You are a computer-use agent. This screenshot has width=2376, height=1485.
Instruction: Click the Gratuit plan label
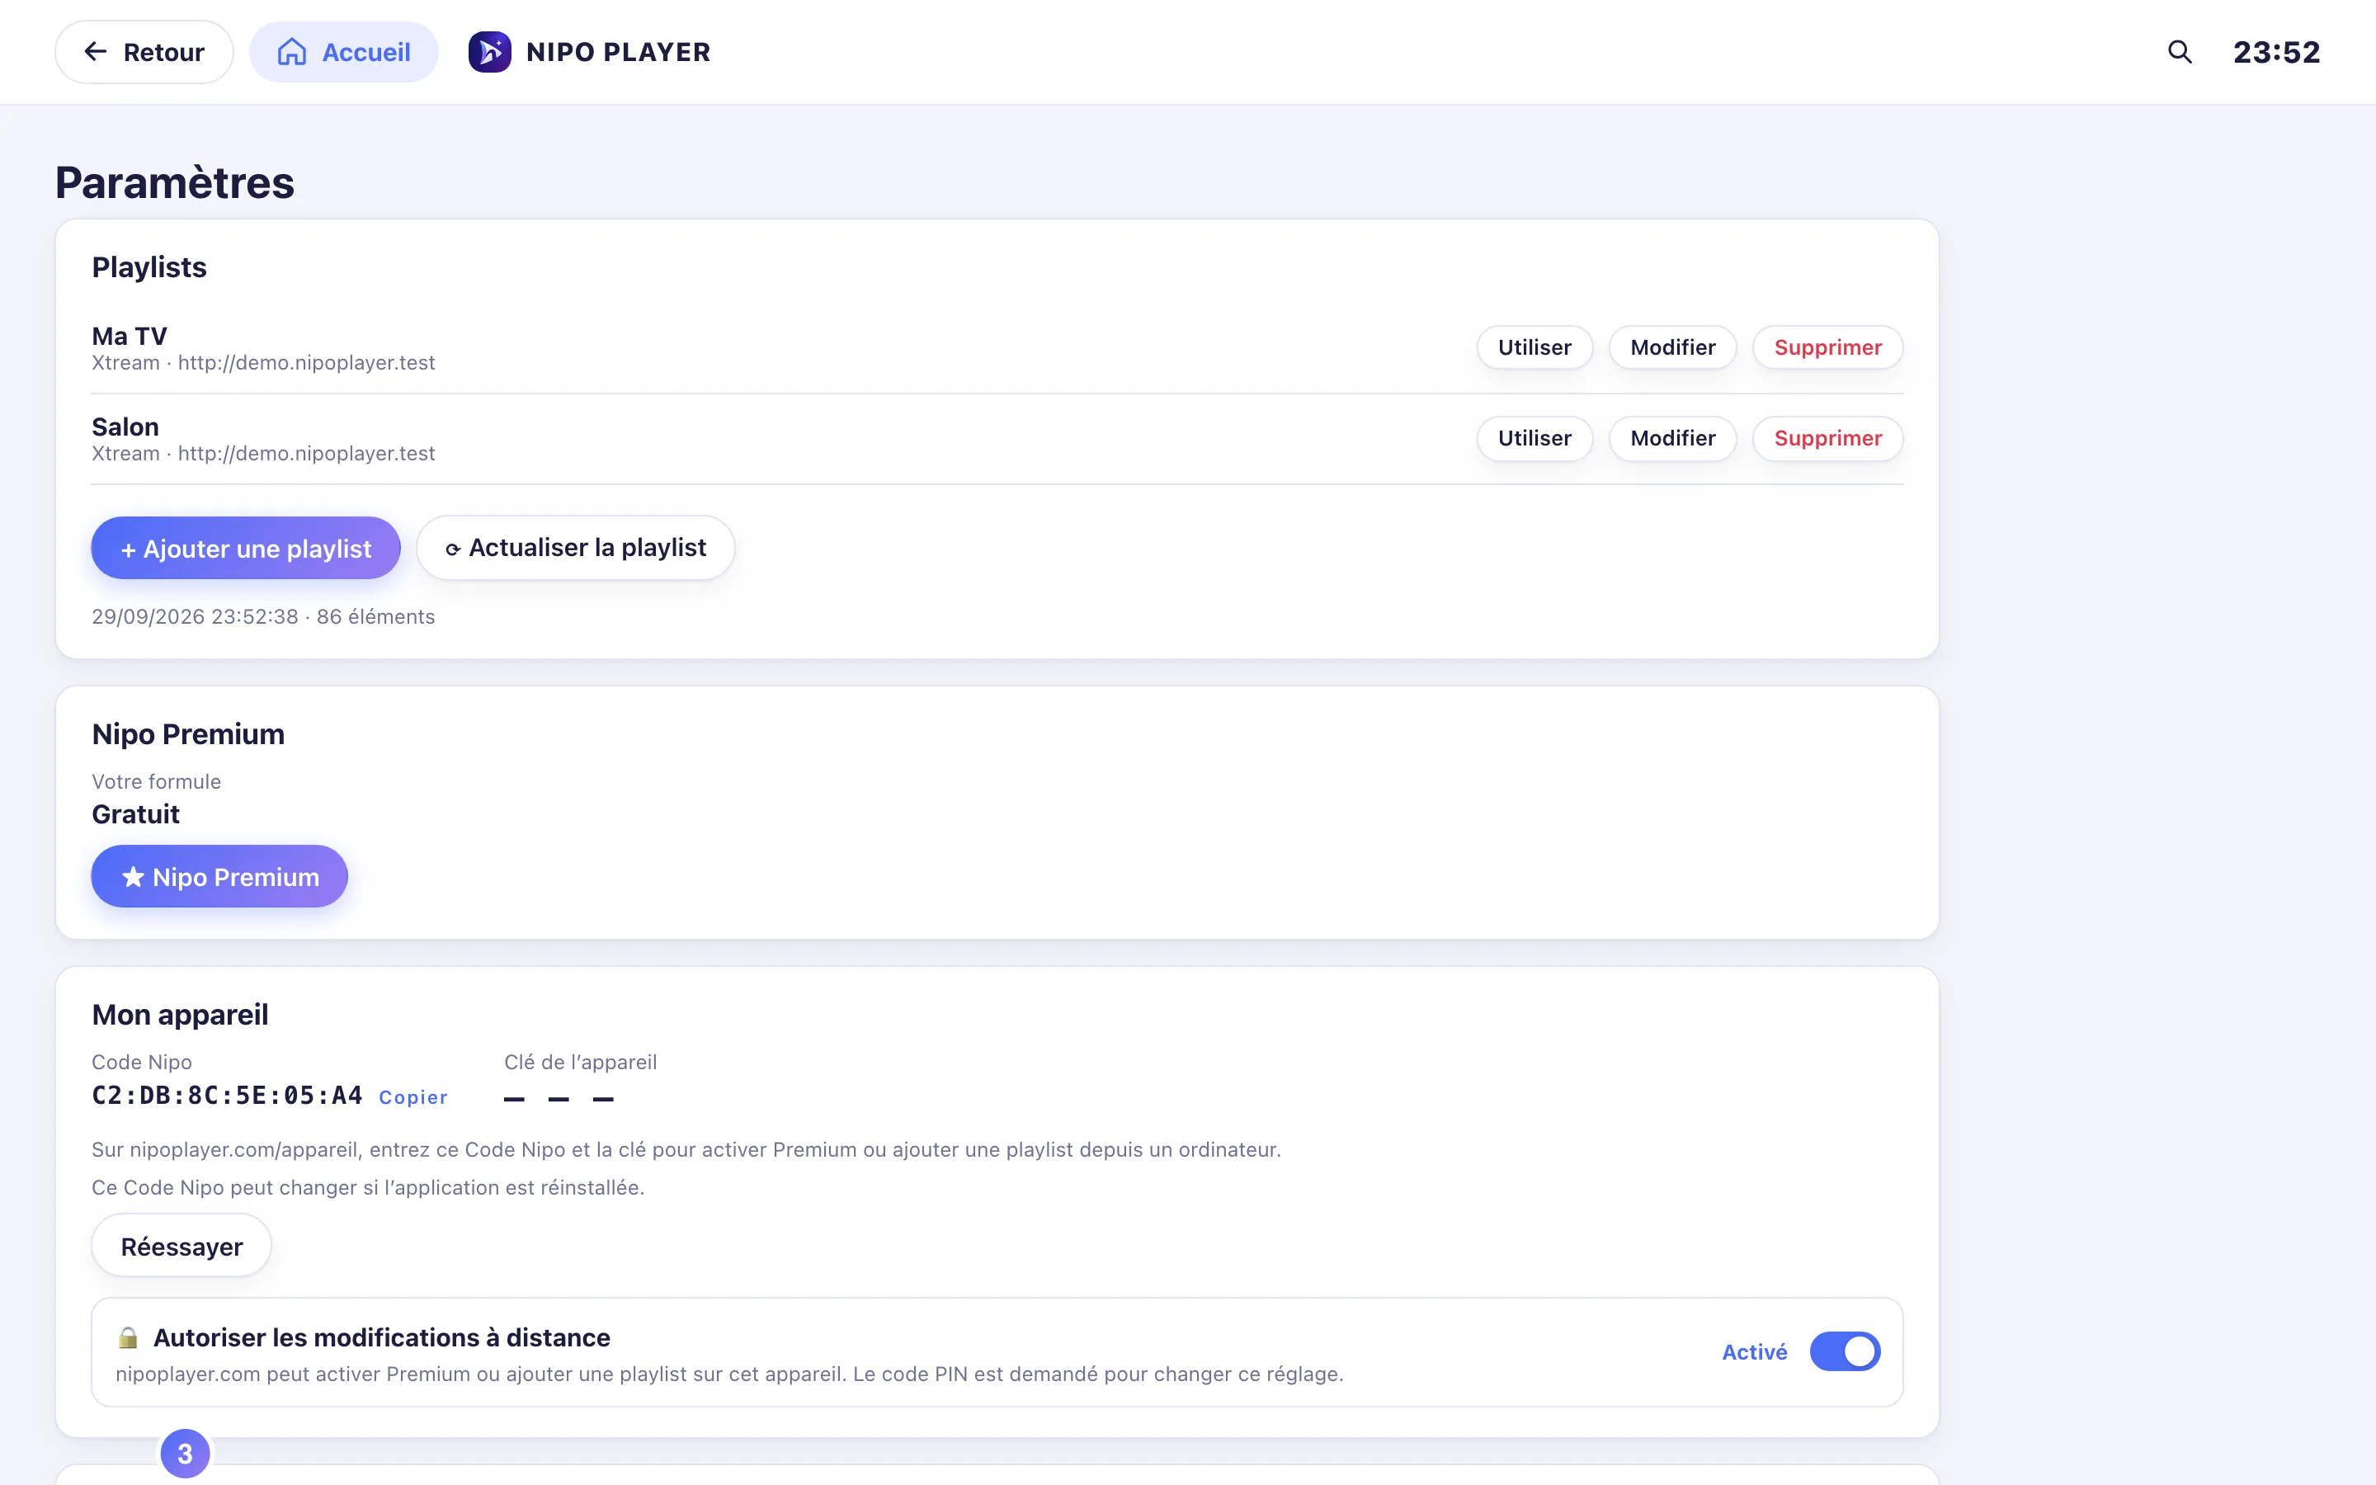point(135,814)
